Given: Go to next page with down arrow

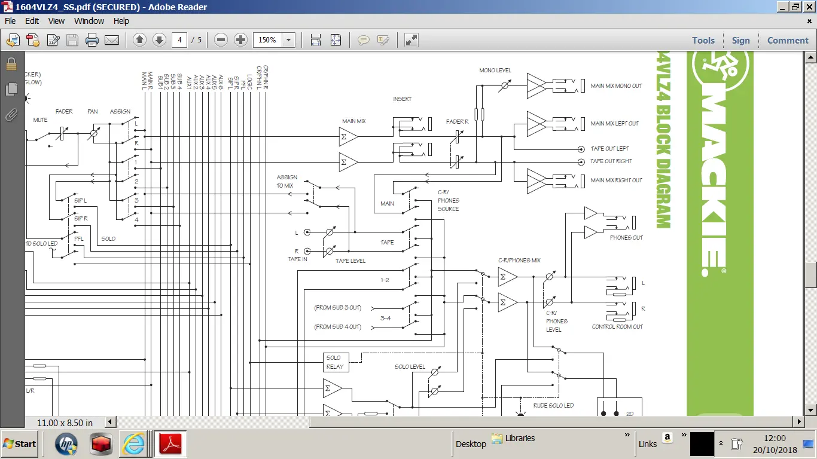Looking at the screenshot, I should tap(159, 40).
